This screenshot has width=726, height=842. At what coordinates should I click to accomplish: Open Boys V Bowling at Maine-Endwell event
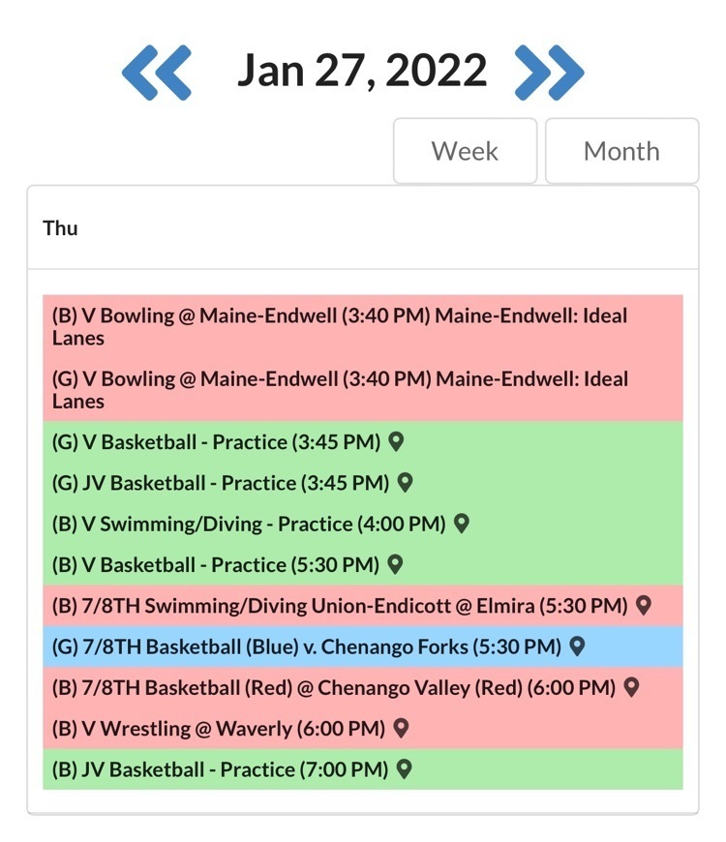[x=339, y=326]
